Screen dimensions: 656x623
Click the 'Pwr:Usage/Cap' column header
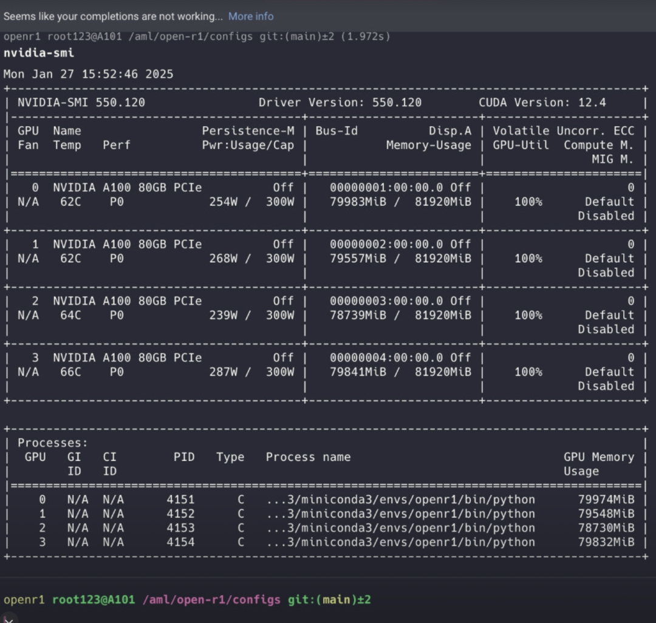[x=248, y=145]
